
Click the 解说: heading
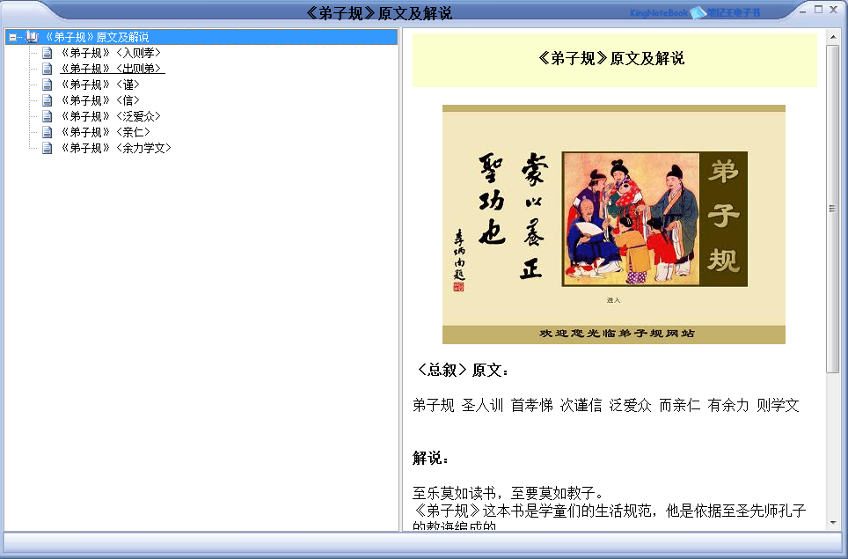[431, 459]
